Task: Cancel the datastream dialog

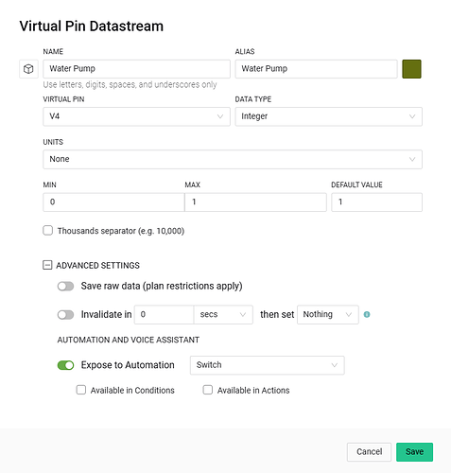Action: pyautogui.click(x=369, y=452)
